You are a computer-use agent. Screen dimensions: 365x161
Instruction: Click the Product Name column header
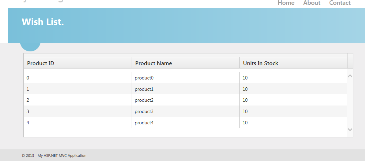click(153, 63)
